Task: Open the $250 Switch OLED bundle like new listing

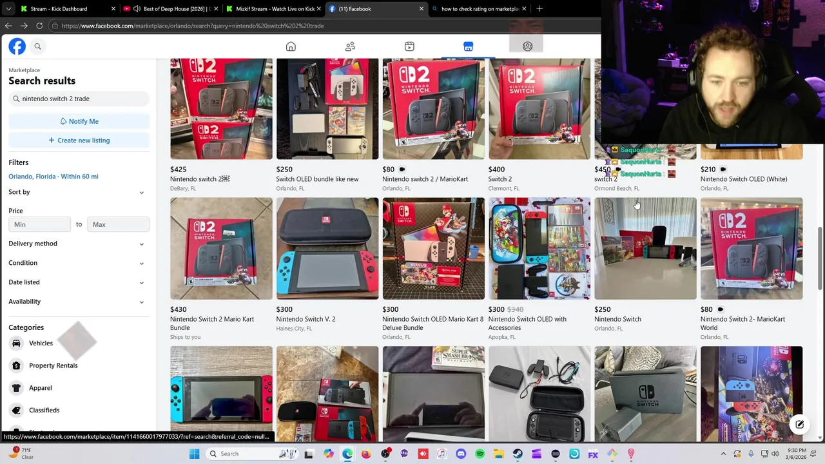Action: click(x=327, y=126)
